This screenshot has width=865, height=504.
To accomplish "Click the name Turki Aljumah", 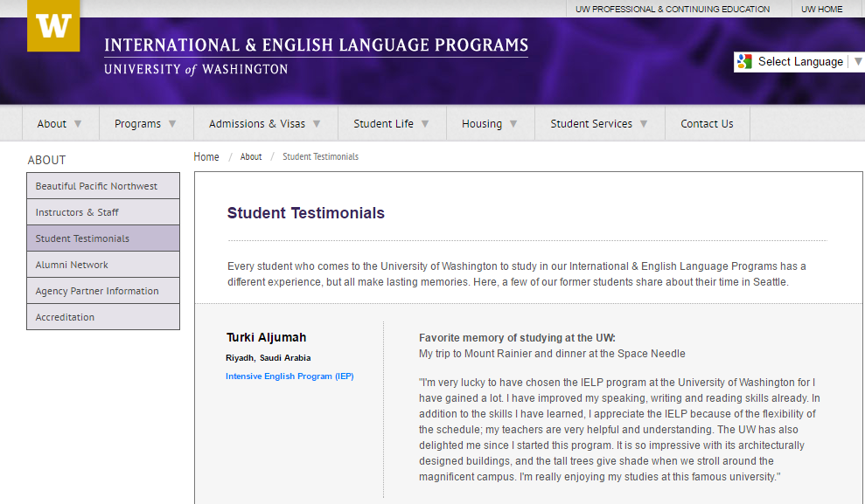I will [x=266, y=338].
